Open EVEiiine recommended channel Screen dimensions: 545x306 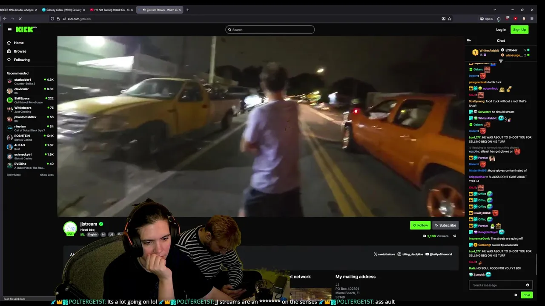[30, 165]
